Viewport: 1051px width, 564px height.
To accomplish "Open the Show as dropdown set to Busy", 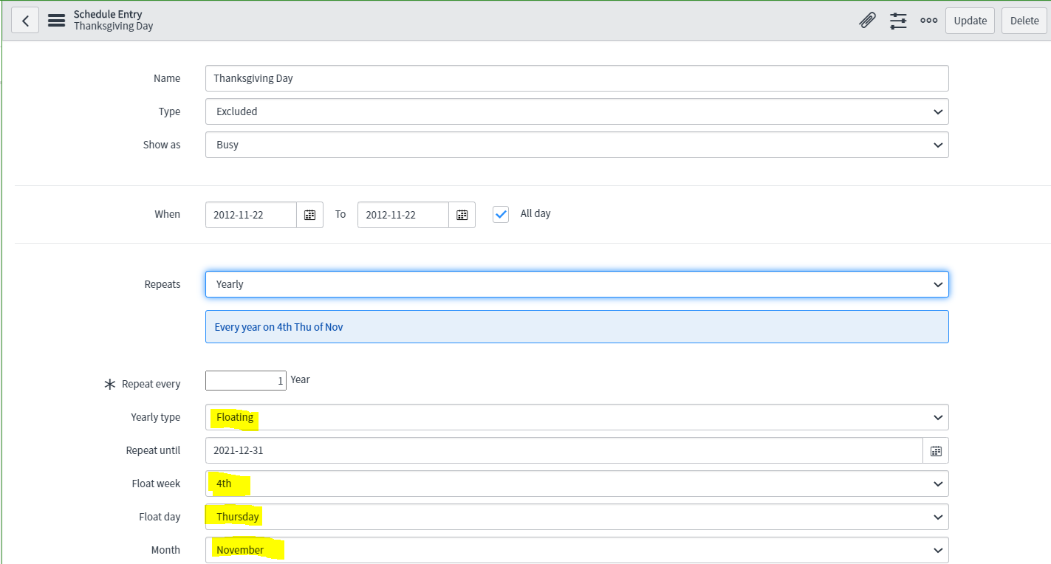I will [x=577, y=145].
